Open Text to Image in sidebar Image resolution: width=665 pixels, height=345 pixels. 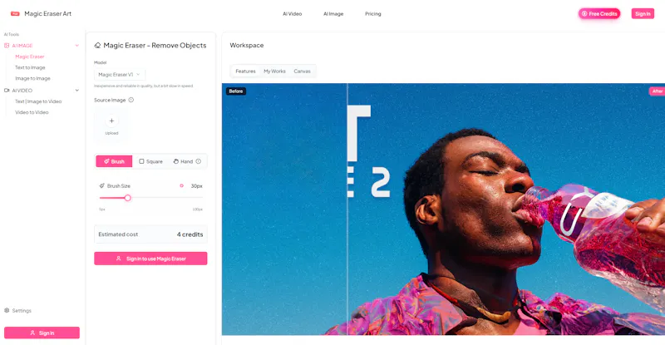30,67
